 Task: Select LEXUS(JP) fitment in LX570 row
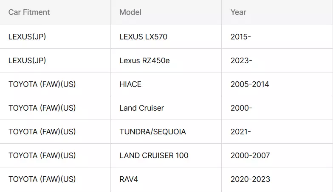(x=55, y=36)
